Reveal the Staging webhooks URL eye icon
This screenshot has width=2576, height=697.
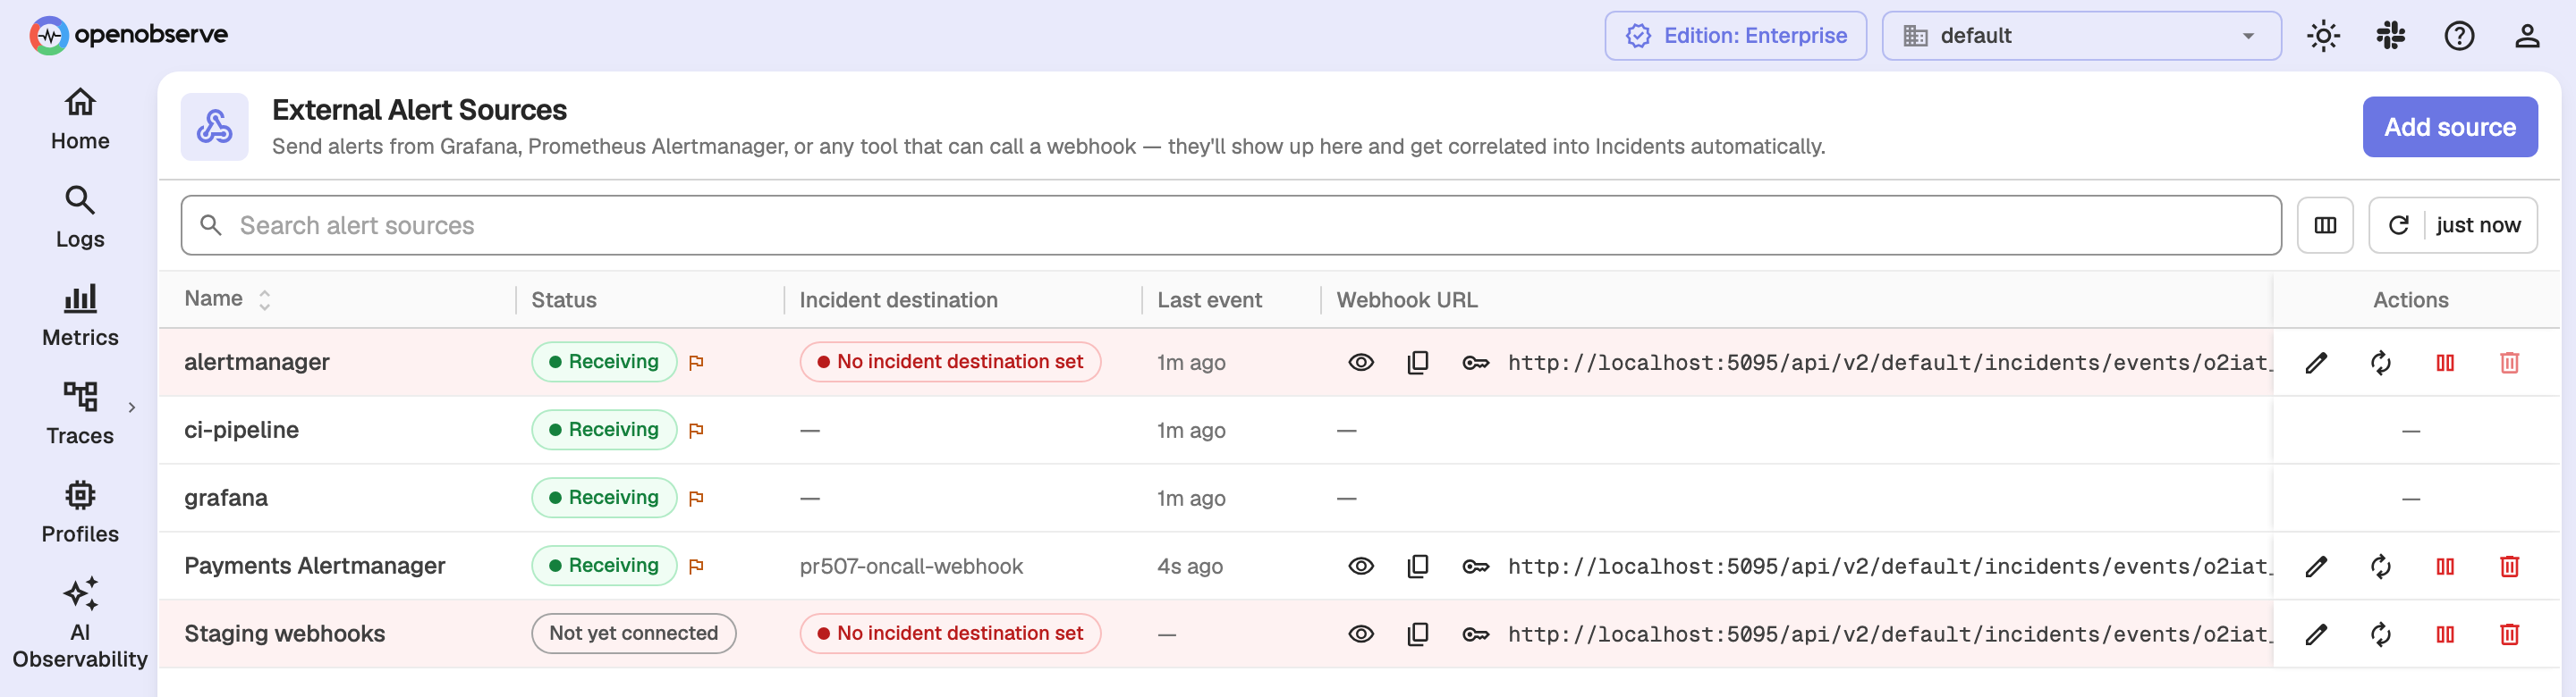[x=1361, y=634]
